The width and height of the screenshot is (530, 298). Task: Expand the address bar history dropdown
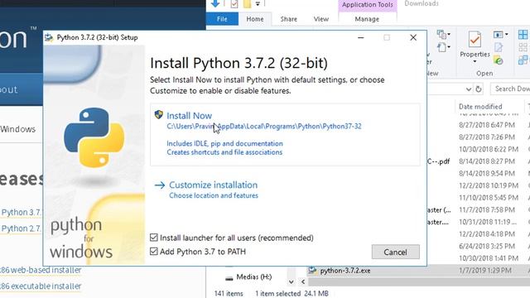click(469, 89)
